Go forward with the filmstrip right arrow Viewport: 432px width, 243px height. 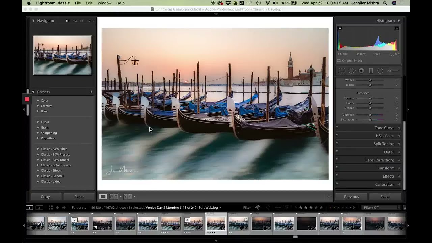point(64,207)
